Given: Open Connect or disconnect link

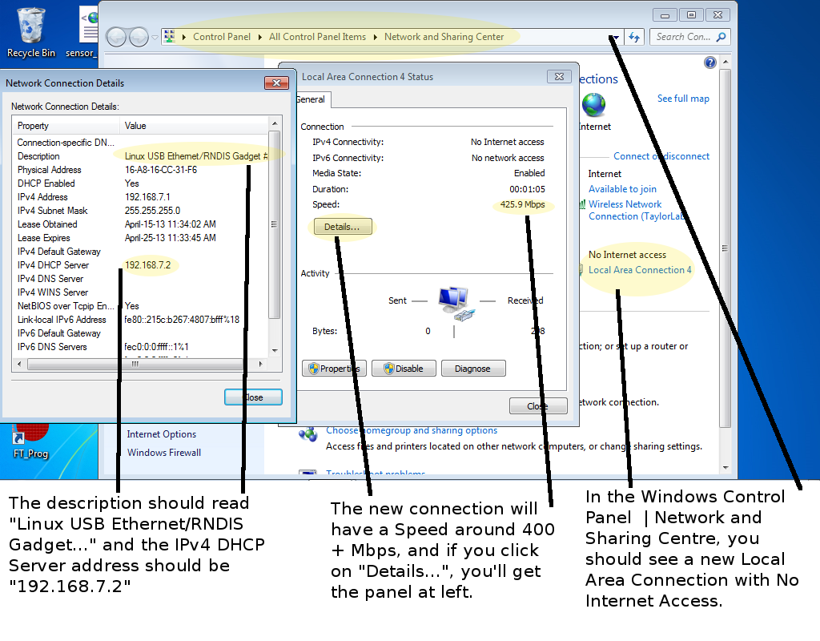Looking at the screenshot, I should point(661,156).
